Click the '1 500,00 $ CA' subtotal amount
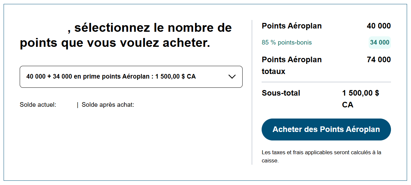Viewport: 411px width, 185px height. [x=360, y=99]
